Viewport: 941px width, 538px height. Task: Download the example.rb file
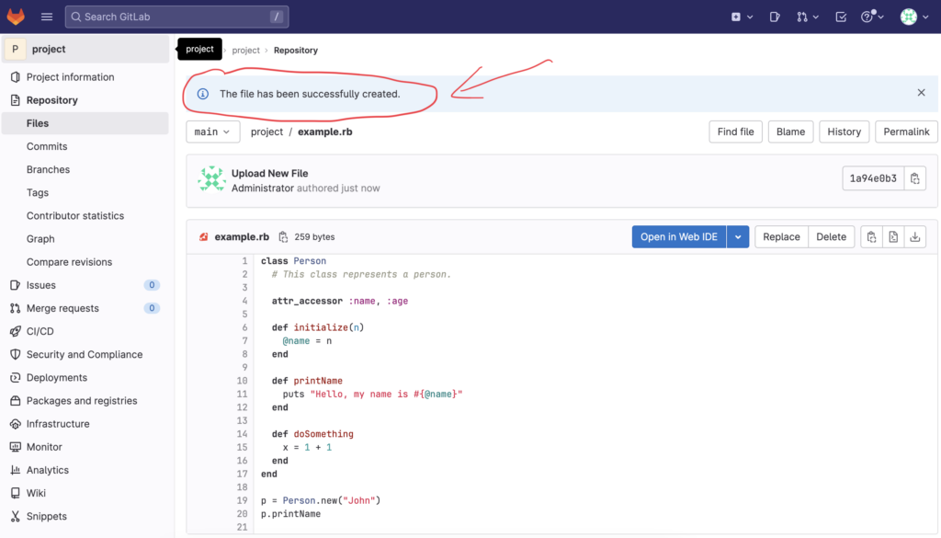pos(915,237)
